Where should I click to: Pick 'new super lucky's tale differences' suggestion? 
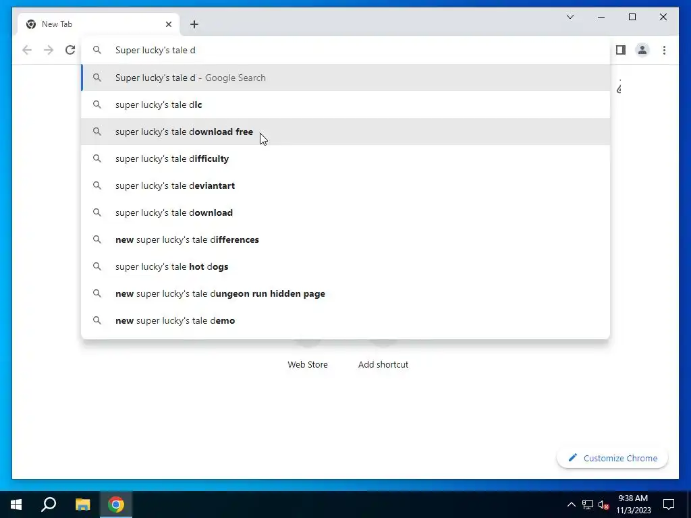coord(346,239)
